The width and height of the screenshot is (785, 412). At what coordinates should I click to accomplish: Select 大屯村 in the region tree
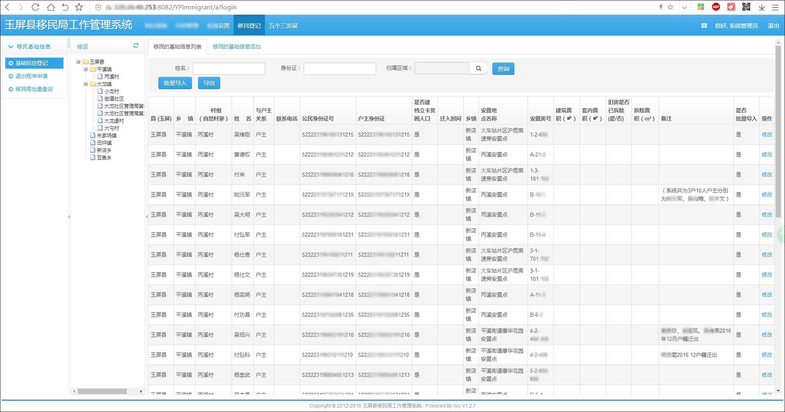(x=111, y=128)
